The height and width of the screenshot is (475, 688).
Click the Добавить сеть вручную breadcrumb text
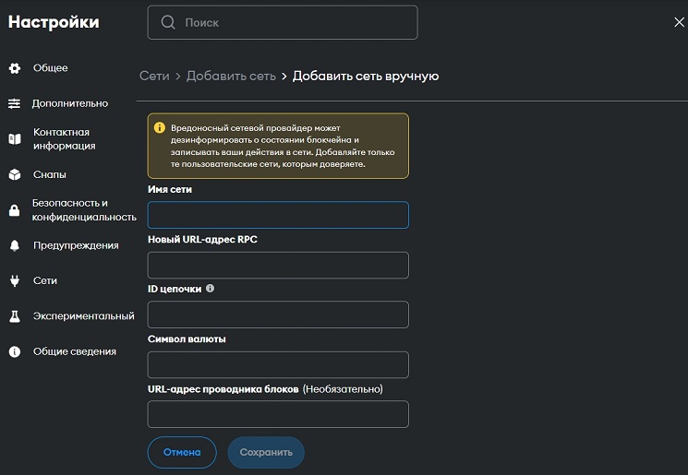pyautogui.click(x=366, y=76)
